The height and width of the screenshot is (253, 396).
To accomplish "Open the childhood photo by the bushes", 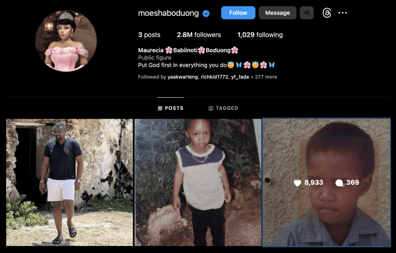I will pyautogui.click(x=198, y=182).
